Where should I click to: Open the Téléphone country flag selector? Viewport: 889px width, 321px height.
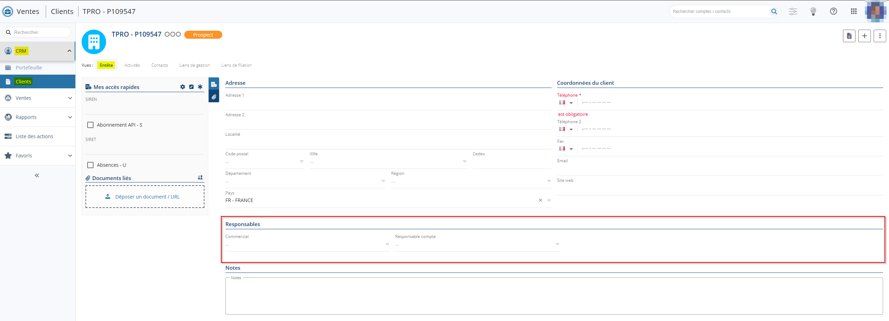pos(566,103)
